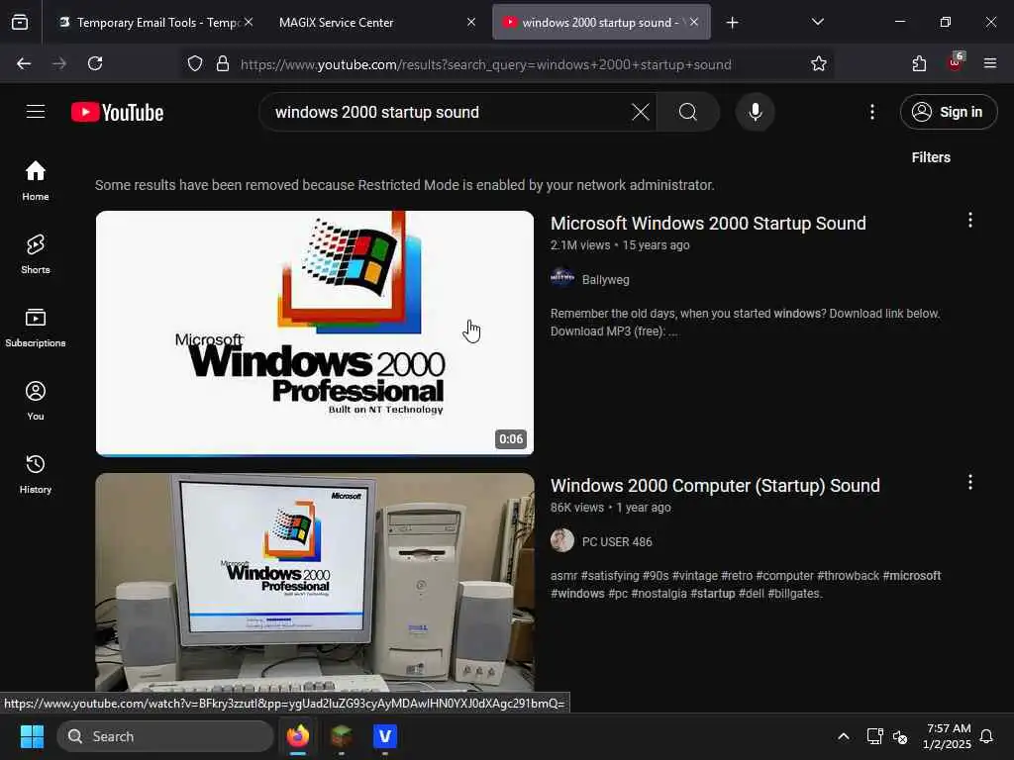The width and height of the screenshot is (1014, 760).
Task: Click the Sign in button
Action: 948,112
